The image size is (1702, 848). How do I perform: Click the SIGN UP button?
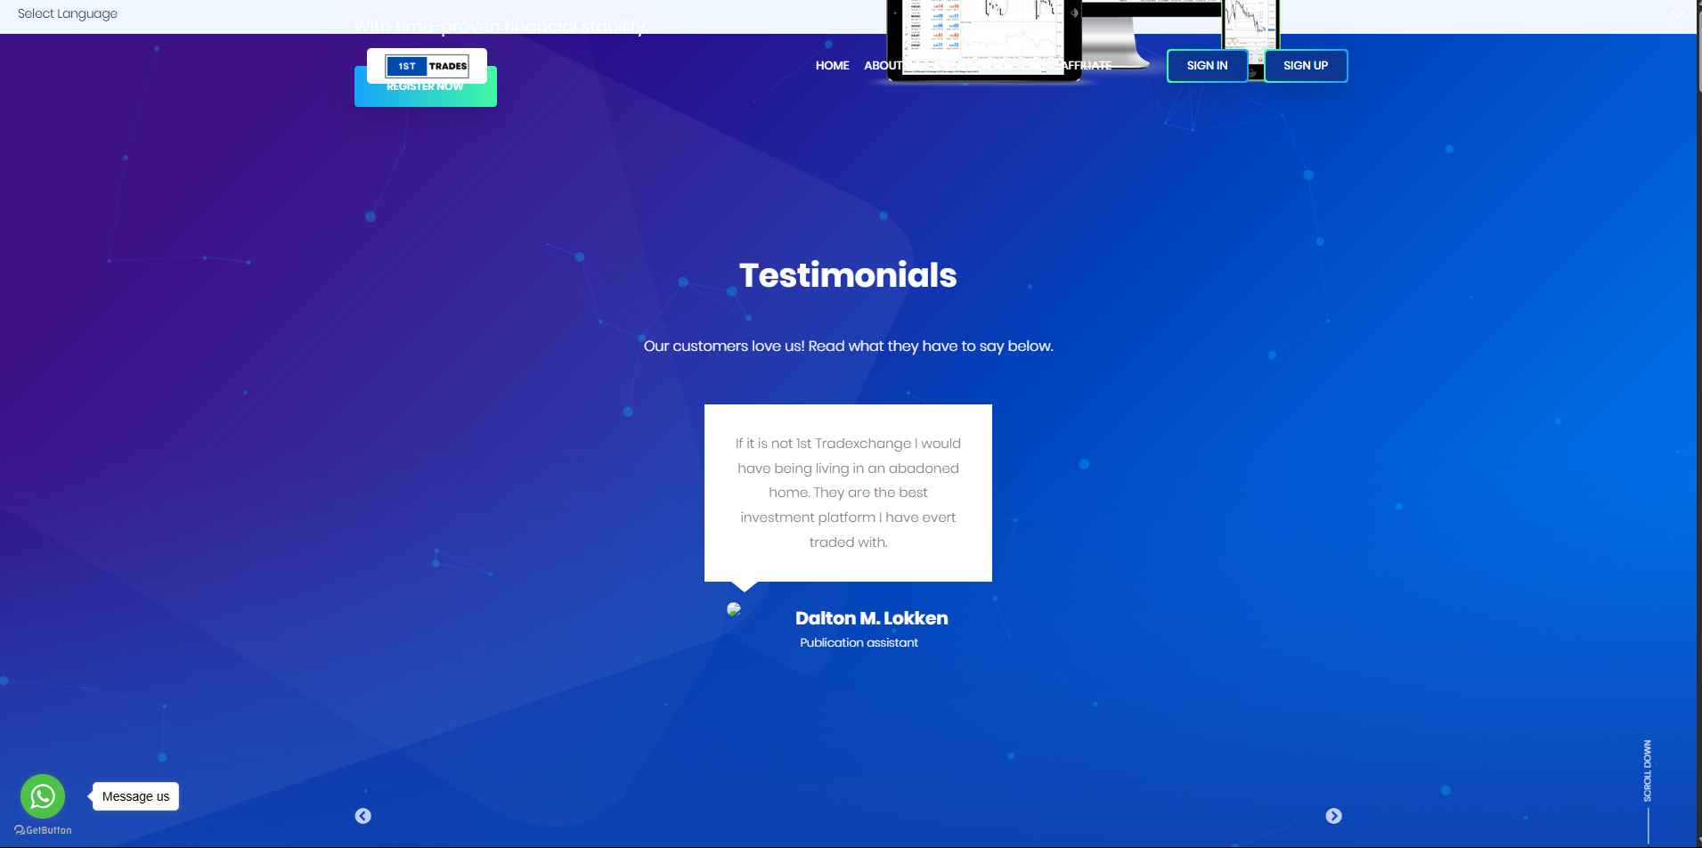click(1306, 66)
